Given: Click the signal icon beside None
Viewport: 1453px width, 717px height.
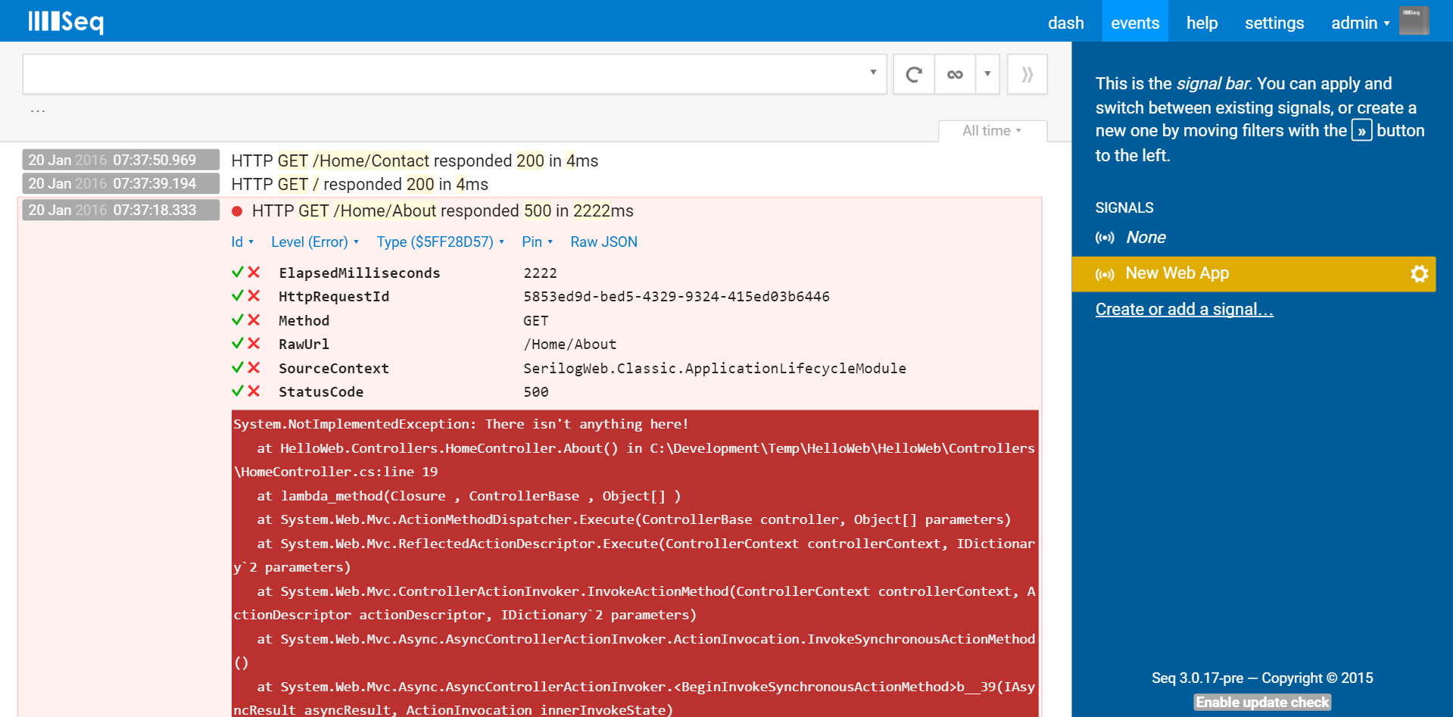Looking at the screenshot, I should pyautogui.click(x=1105, y=238).
